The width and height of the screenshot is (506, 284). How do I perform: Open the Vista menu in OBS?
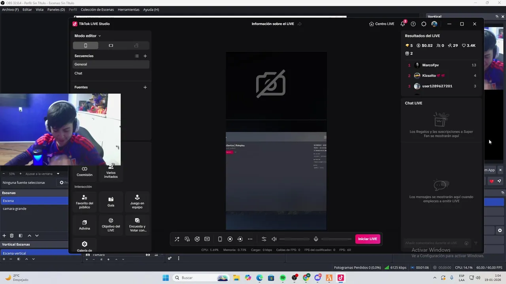[40, 9]
